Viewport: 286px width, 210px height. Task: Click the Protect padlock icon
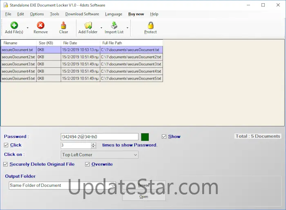point(150,26)
